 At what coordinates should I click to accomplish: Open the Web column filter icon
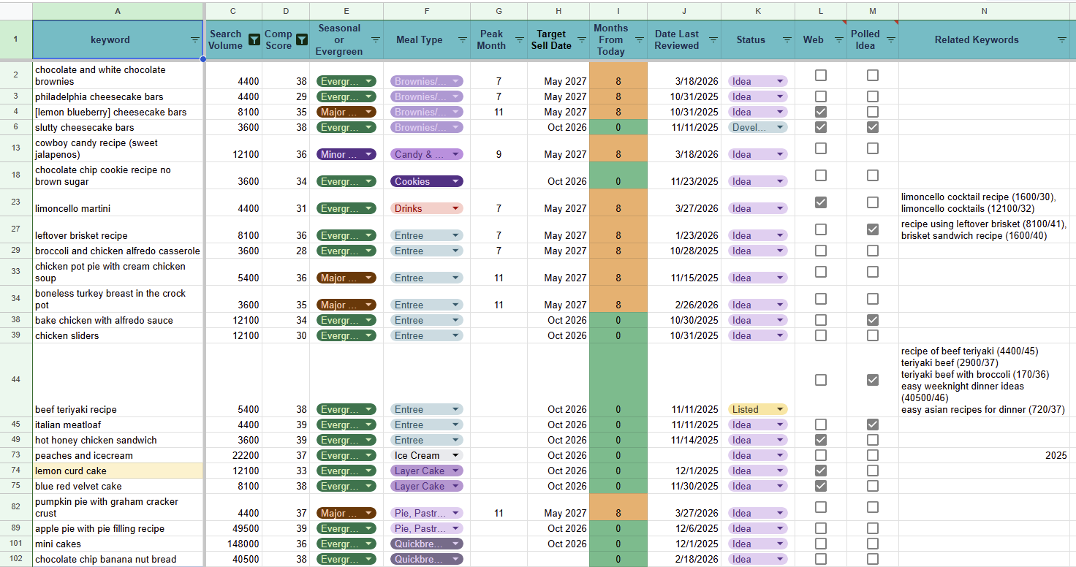click(x=838, y=40)
